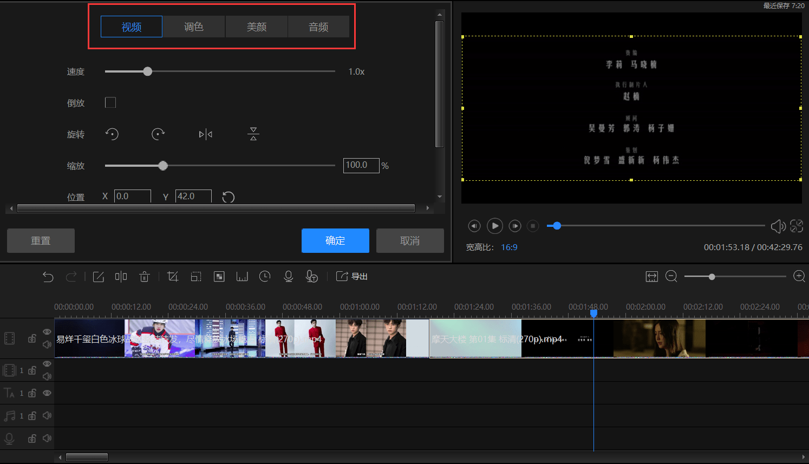Viewport: 809px width, 464px height.
Task: Click the voiceover microphone icon
Action: (289, 277)
